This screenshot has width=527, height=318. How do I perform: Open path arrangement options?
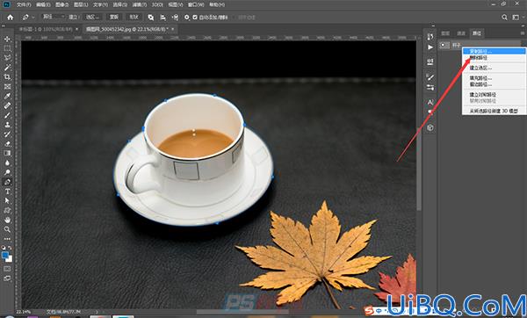point(175,18)
